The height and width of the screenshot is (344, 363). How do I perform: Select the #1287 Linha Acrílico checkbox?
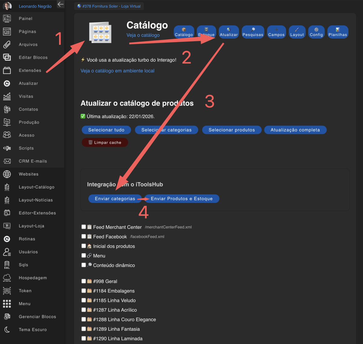point(84,310)
